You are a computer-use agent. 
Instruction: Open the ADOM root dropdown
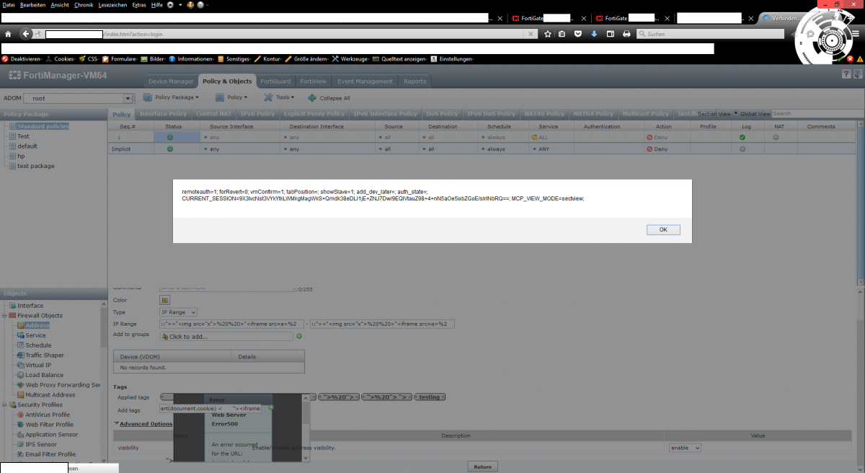79,98
